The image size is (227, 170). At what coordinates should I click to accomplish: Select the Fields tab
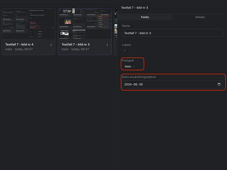[145, 17]
